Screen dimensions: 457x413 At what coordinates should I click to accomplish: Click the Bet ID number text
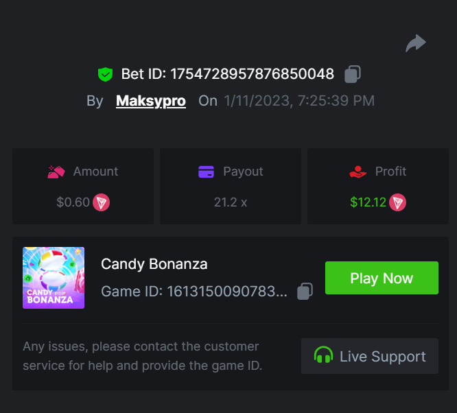click(x=252, y=74)
